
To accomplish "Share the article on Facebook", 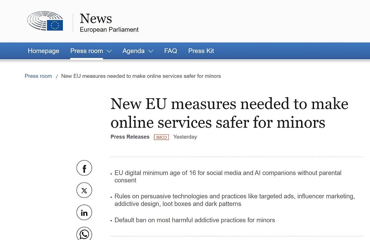I will pos(84,168).
